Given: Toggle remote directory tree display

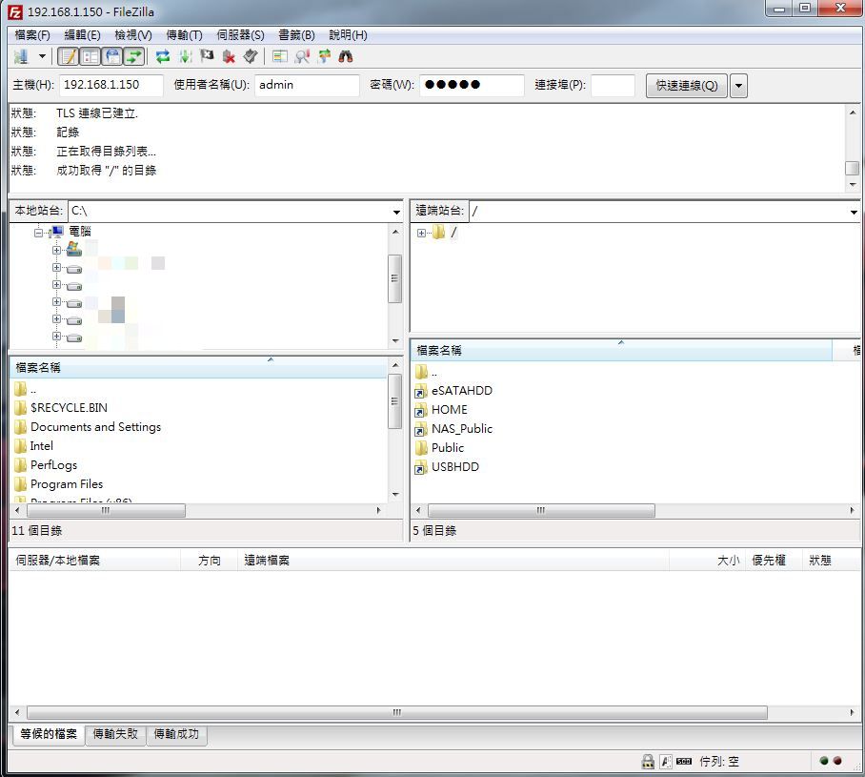Looking at the screenshot, I should pos(112,56).
